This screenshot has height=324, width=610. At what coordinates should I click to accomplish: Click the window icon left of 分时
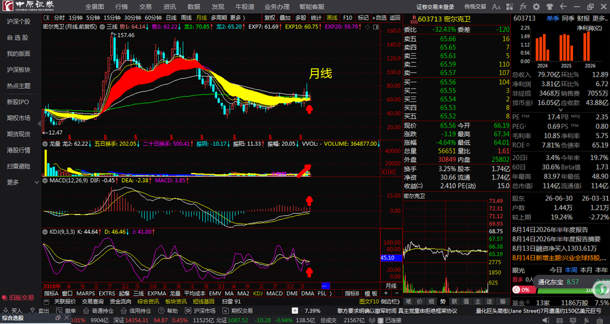point(46,17)
